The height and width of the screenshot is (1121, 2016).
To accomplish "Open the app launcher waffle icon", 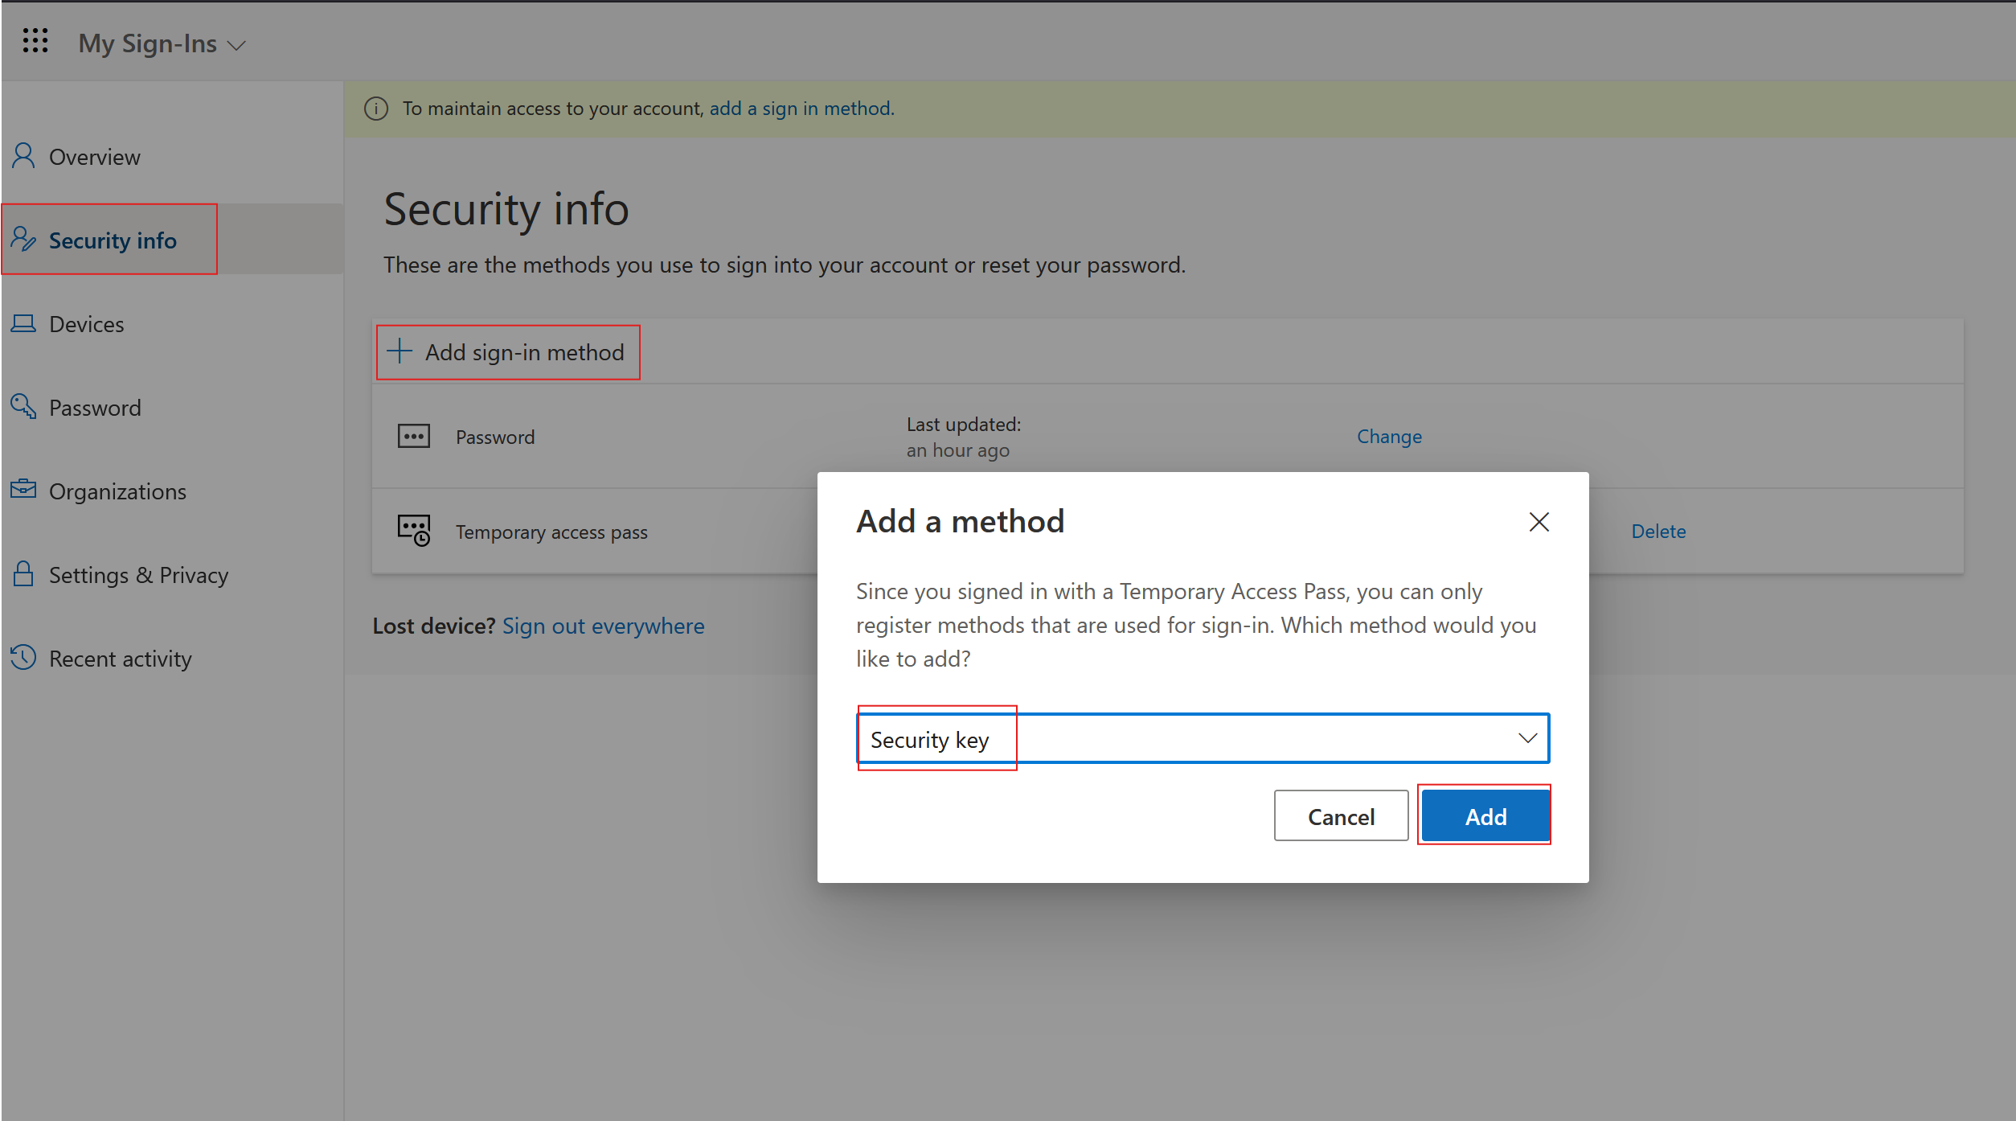I will pos(35,41).
